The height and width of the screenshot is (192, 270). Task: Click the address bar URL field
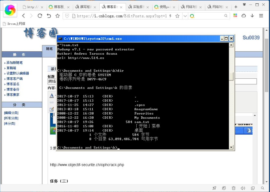click(x=122, y=16)
